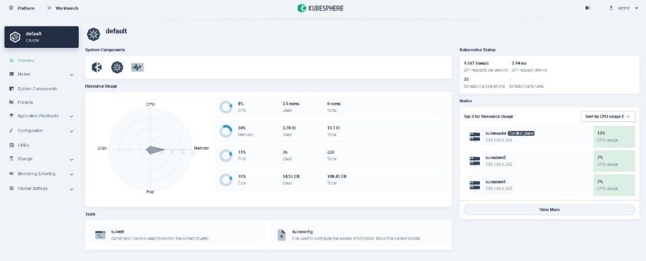
Task: Expand the Monitoring & Alerting chevron
Action: [x=72, y=175]
